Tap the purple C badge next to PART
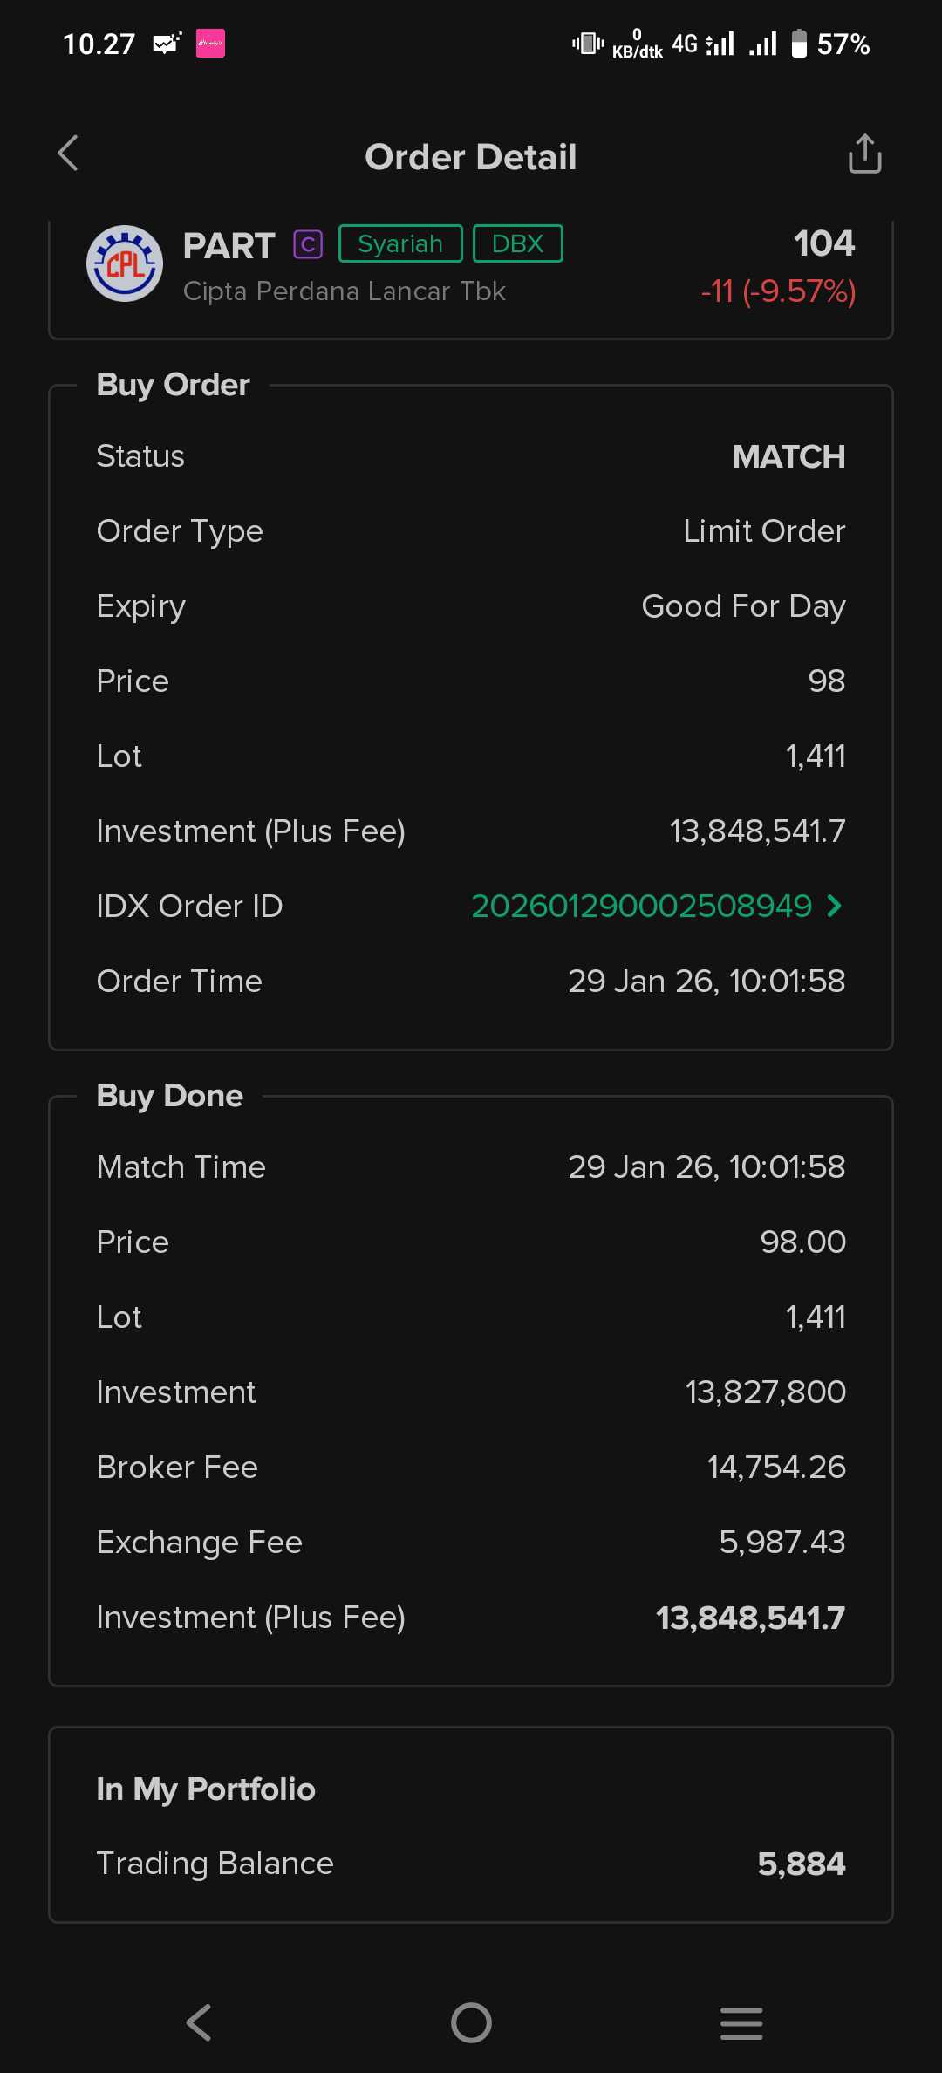942x2073 pixels. (x=308, y=244)
